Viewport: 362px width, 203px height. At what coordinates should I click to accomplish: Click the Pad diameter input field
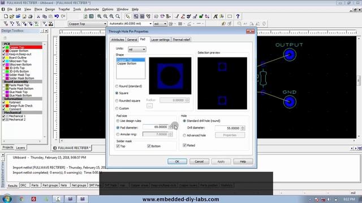(x=156, y=127)
